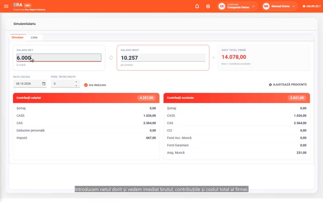Click the ERA ERP logo
The image size is (323, 202).
22,5
